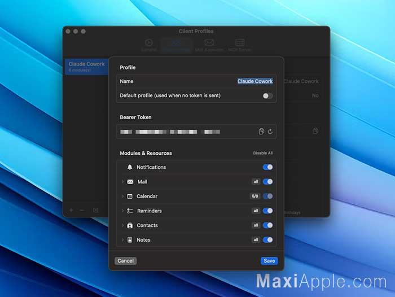Turn off the Notes module switch
Viewport: 395px width, 297px height.
(x=267, y=240)
